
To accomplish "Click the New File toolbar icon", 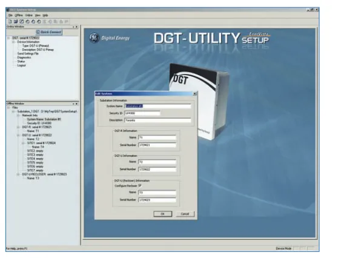I will click(10, 21).
